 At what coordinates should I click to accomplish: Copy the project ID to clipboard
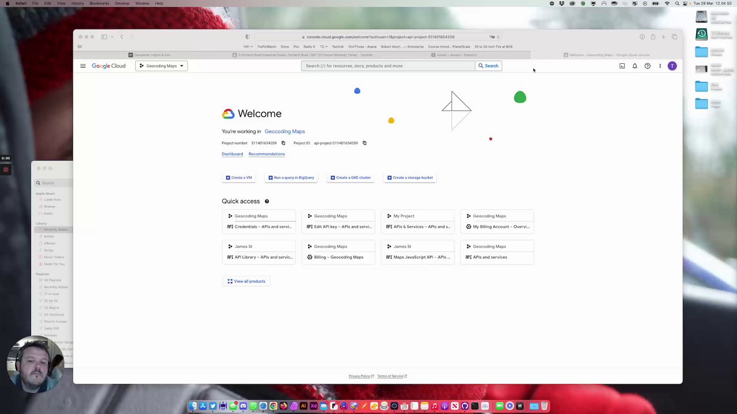[364, 143]
